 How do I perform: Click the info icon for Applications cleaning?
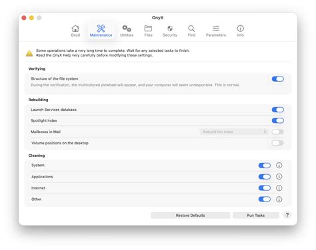pyautogui.click(x=279, y=177)
